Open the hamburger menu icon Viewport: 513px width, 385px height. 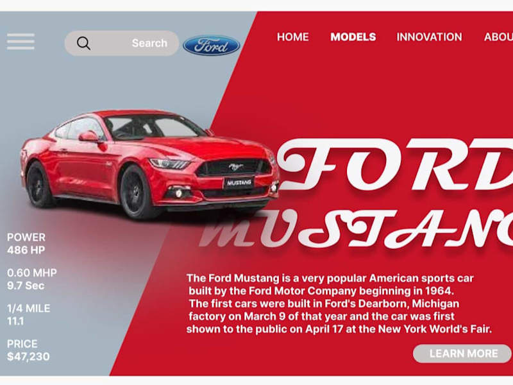coord(21,42)
